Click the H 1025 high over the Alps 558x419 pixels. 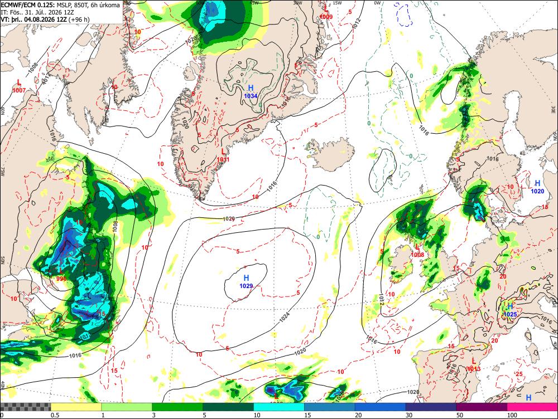pos(510,310)
